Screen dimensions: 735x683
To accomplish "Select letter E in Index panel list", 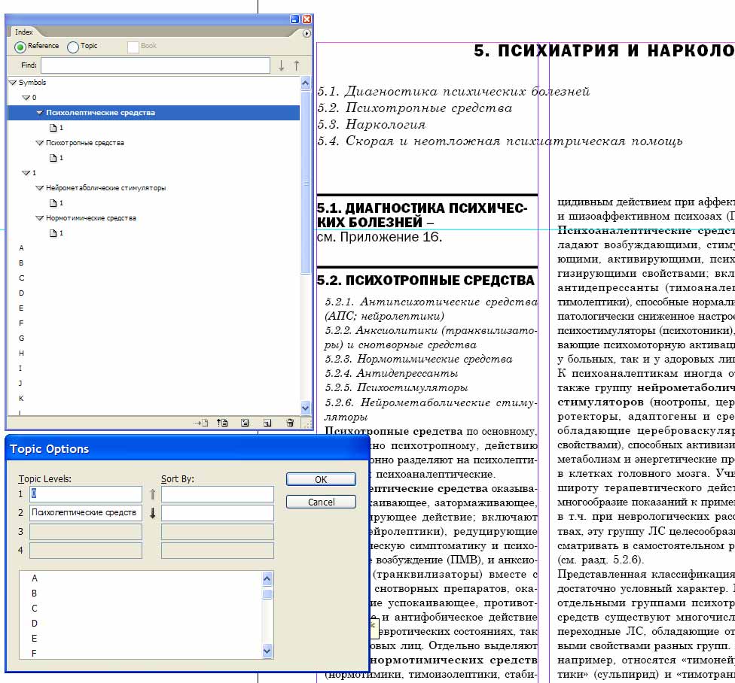I will [21, 308].
